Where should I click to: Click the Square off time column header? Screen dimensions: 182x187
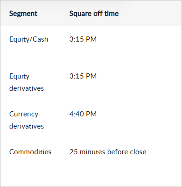click(94, 14)
